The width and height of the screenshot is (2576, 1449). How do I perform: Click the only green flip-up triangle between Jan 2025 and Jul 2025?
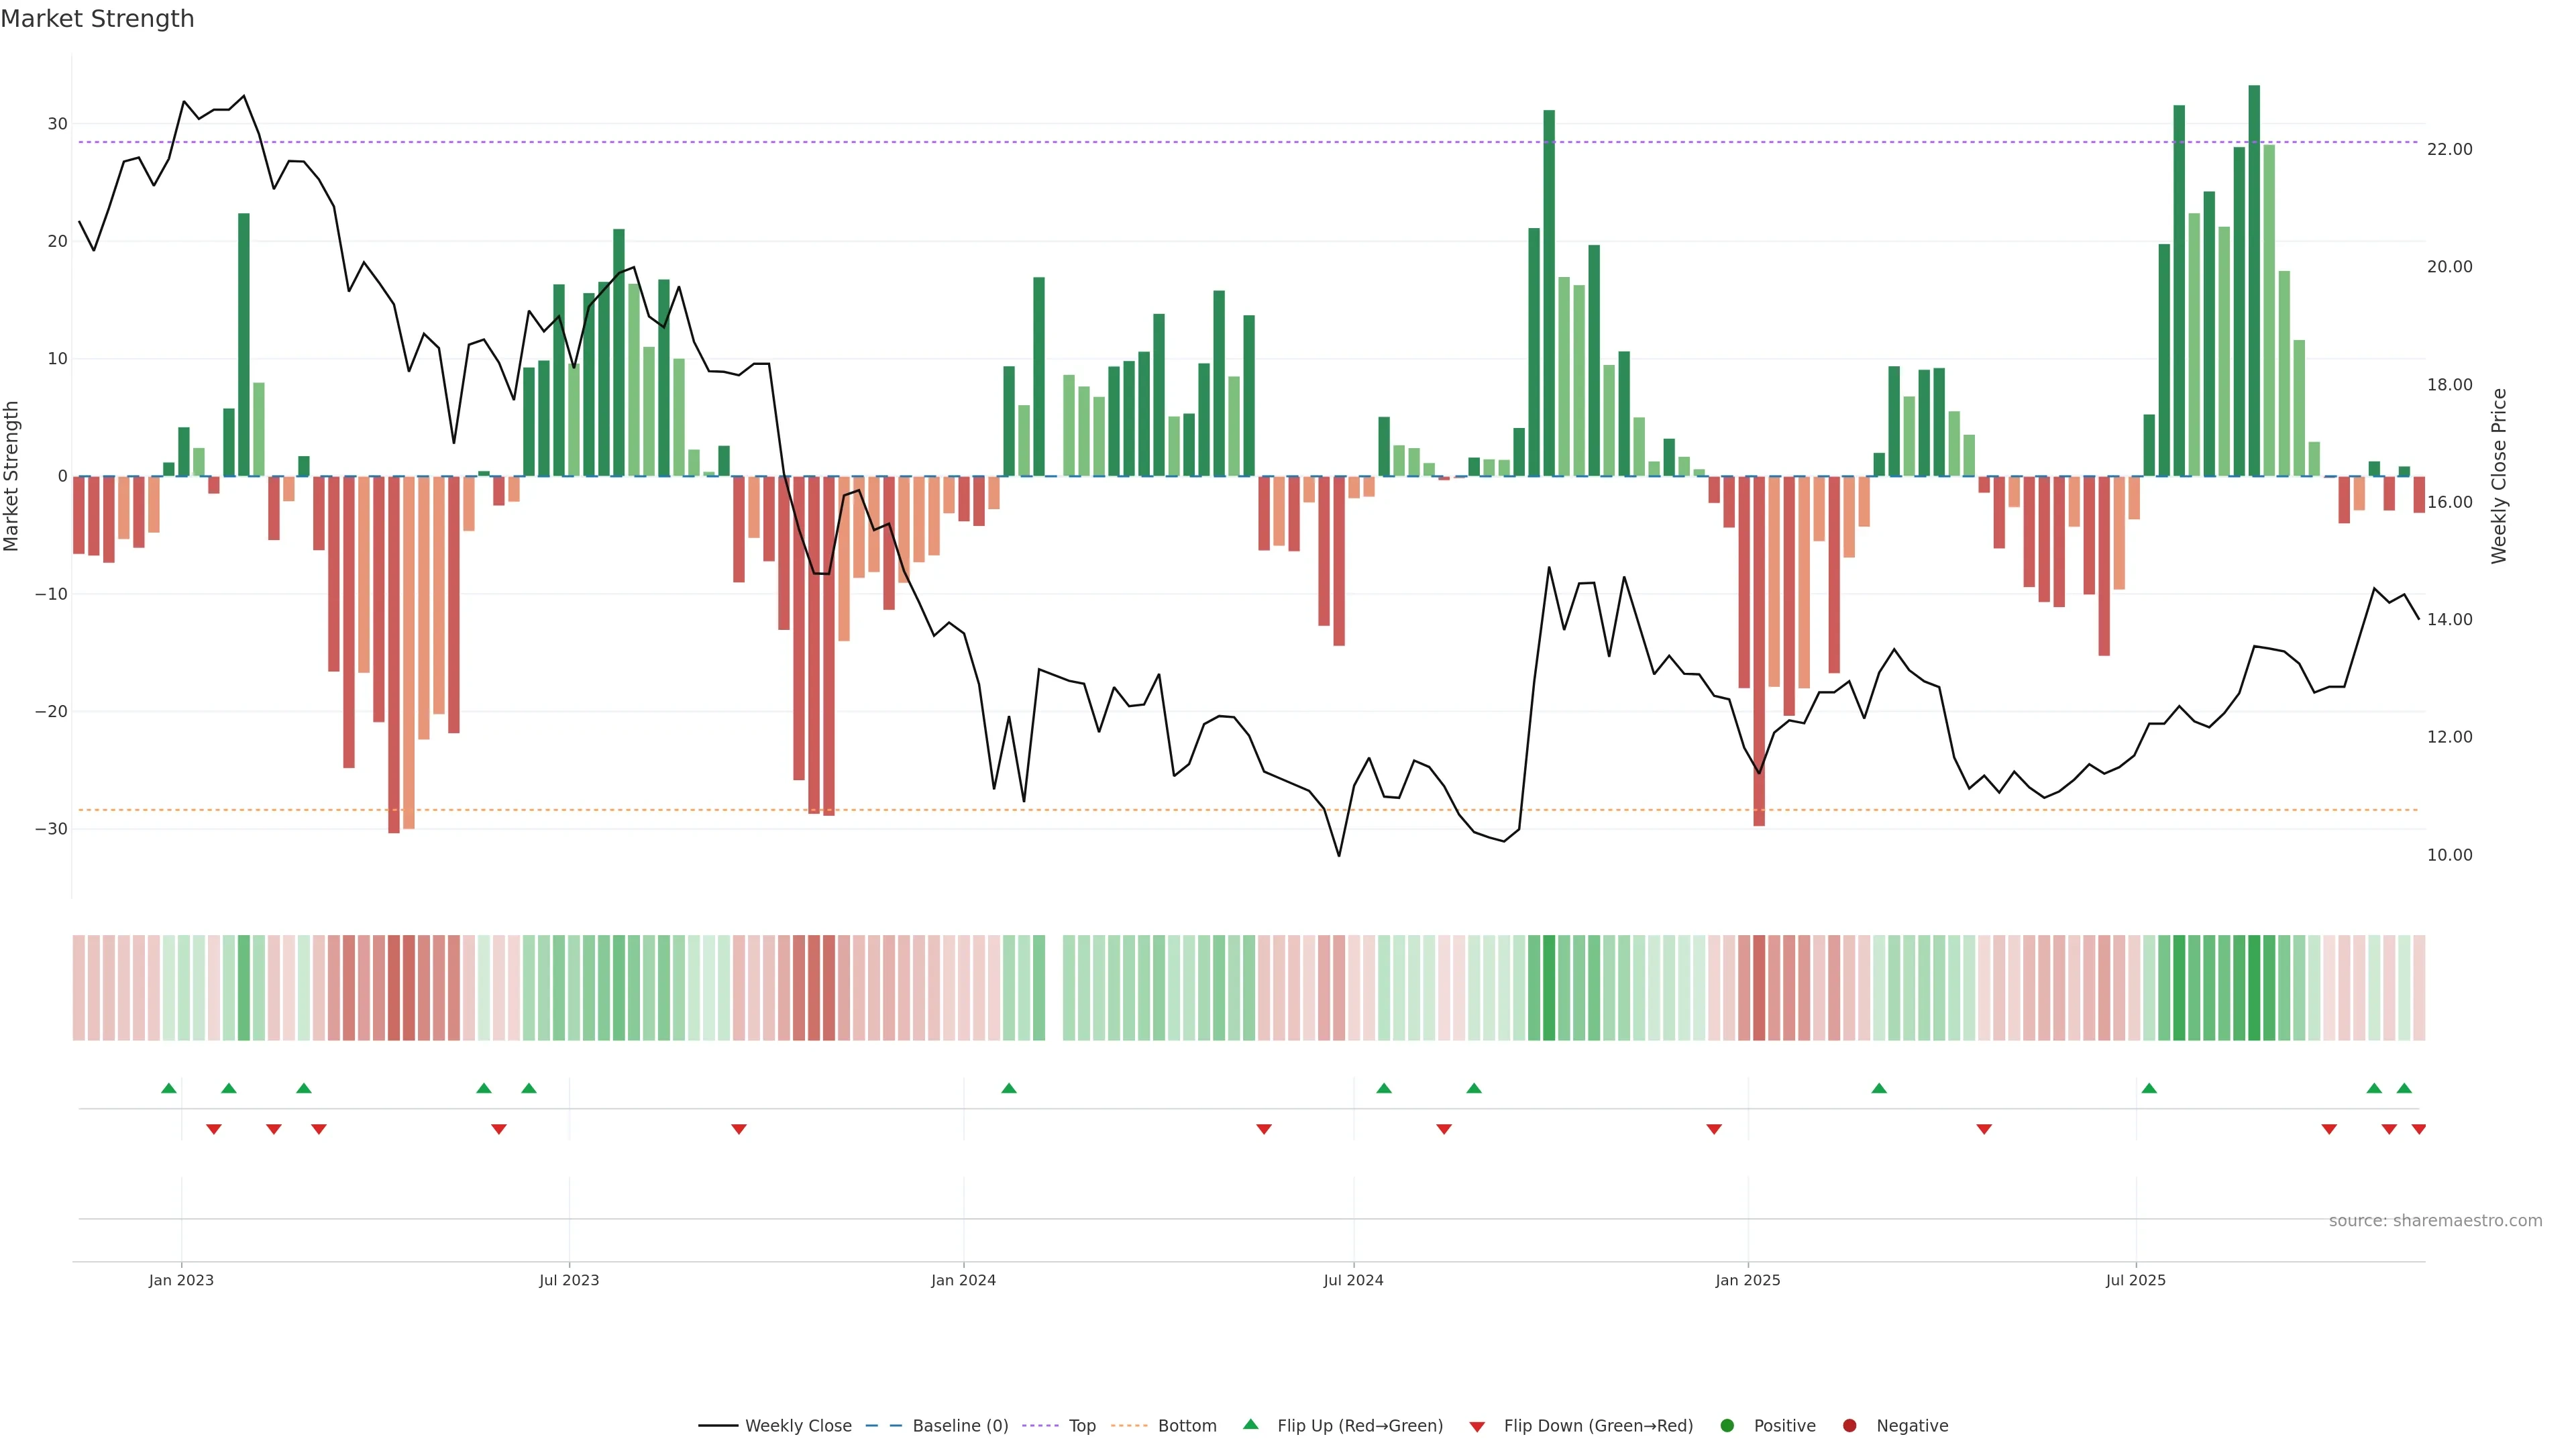(x=1879, y=1088)
